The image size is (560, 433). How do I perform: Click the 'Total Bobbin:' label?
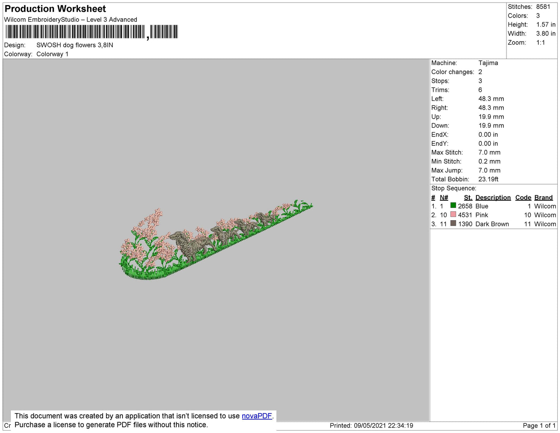pyautogui.click(x=450, y=179)
